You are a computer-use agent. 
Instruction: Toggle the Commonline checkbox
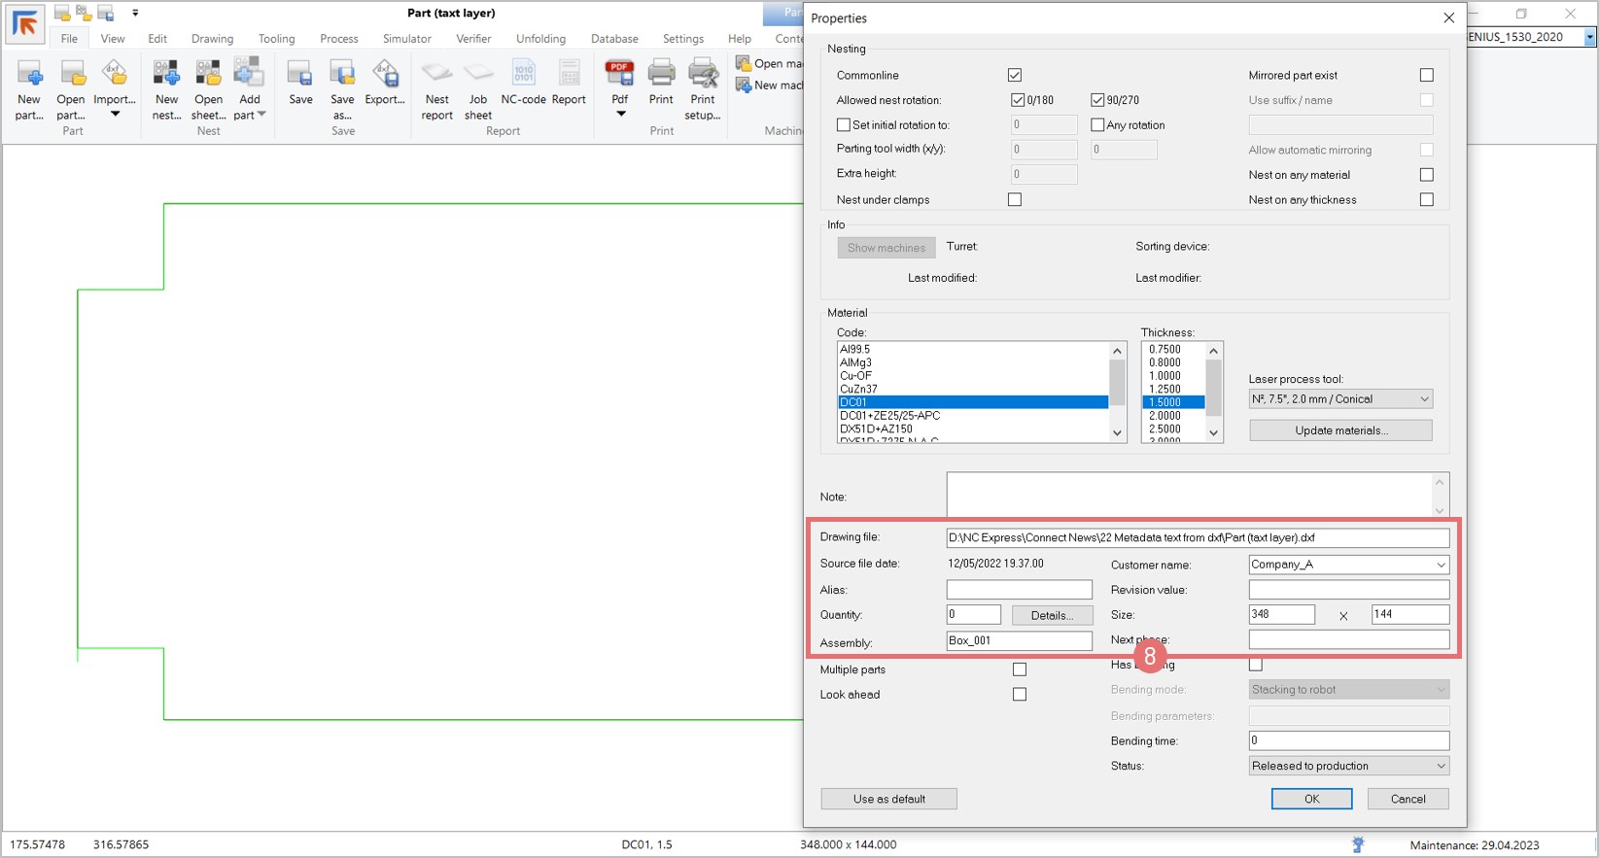1015,75
